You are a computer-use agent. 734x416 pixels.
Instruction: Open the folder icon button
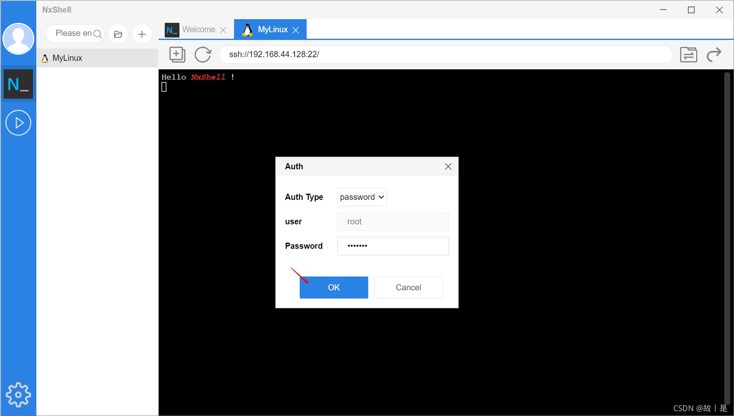pos(118,34)
